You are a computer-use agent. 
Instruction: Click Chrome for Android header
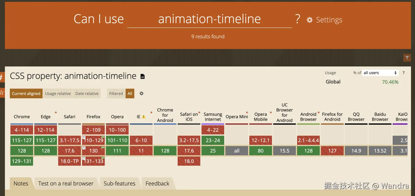coord(165,115)
